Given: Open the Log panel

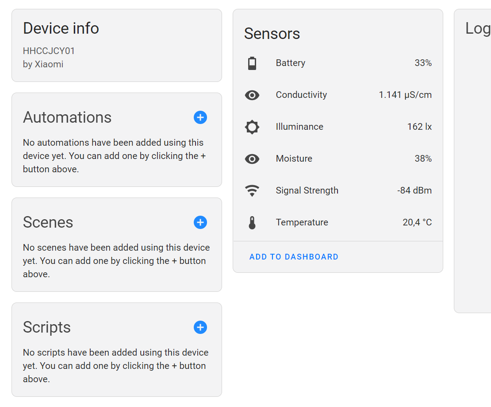Looking at the screenshot, I should point(478,28).
